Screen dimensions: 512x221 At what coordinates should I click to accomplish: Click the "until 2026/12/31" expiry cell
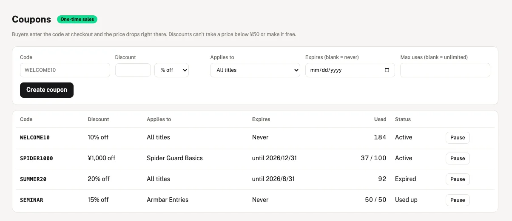tap(274, 158)
